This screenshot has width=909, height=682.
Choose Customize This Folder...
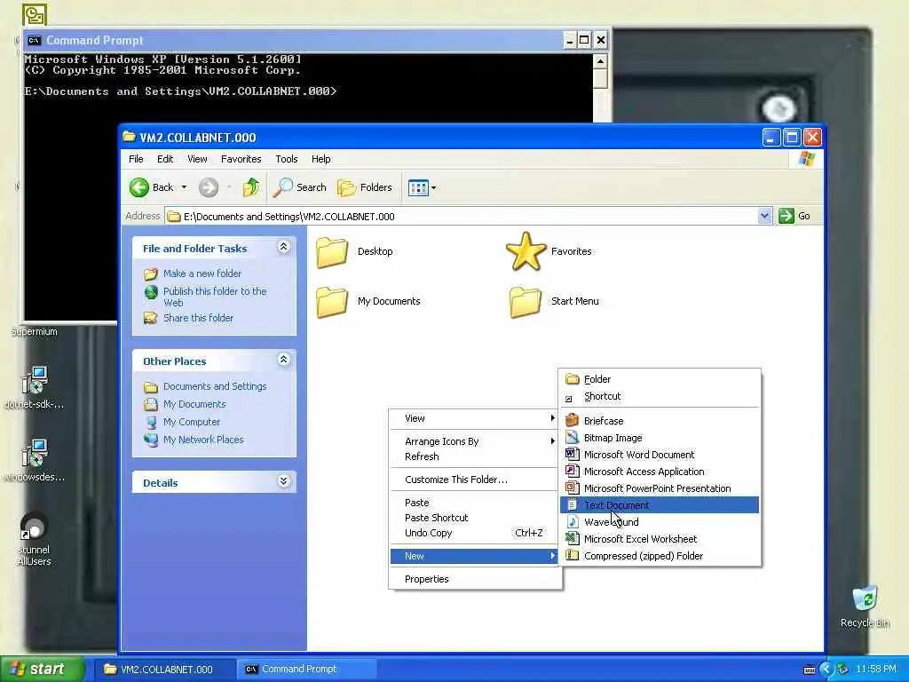point(474,480)
